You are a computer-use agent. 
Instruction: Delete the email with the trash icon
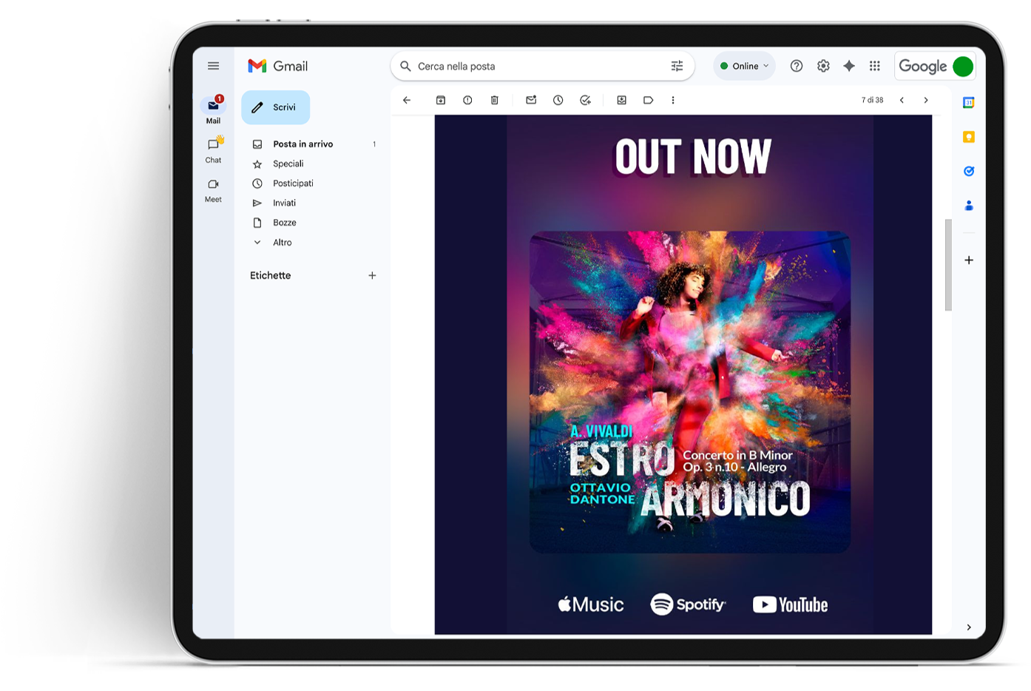(495, 100)
